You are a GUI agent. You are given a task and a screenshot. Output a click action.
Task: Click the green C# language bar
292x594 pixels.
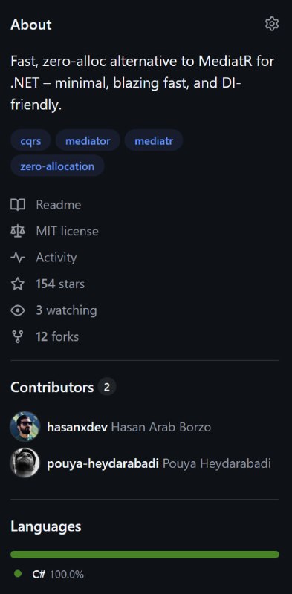pyautogui.click(x=145, y=554)
